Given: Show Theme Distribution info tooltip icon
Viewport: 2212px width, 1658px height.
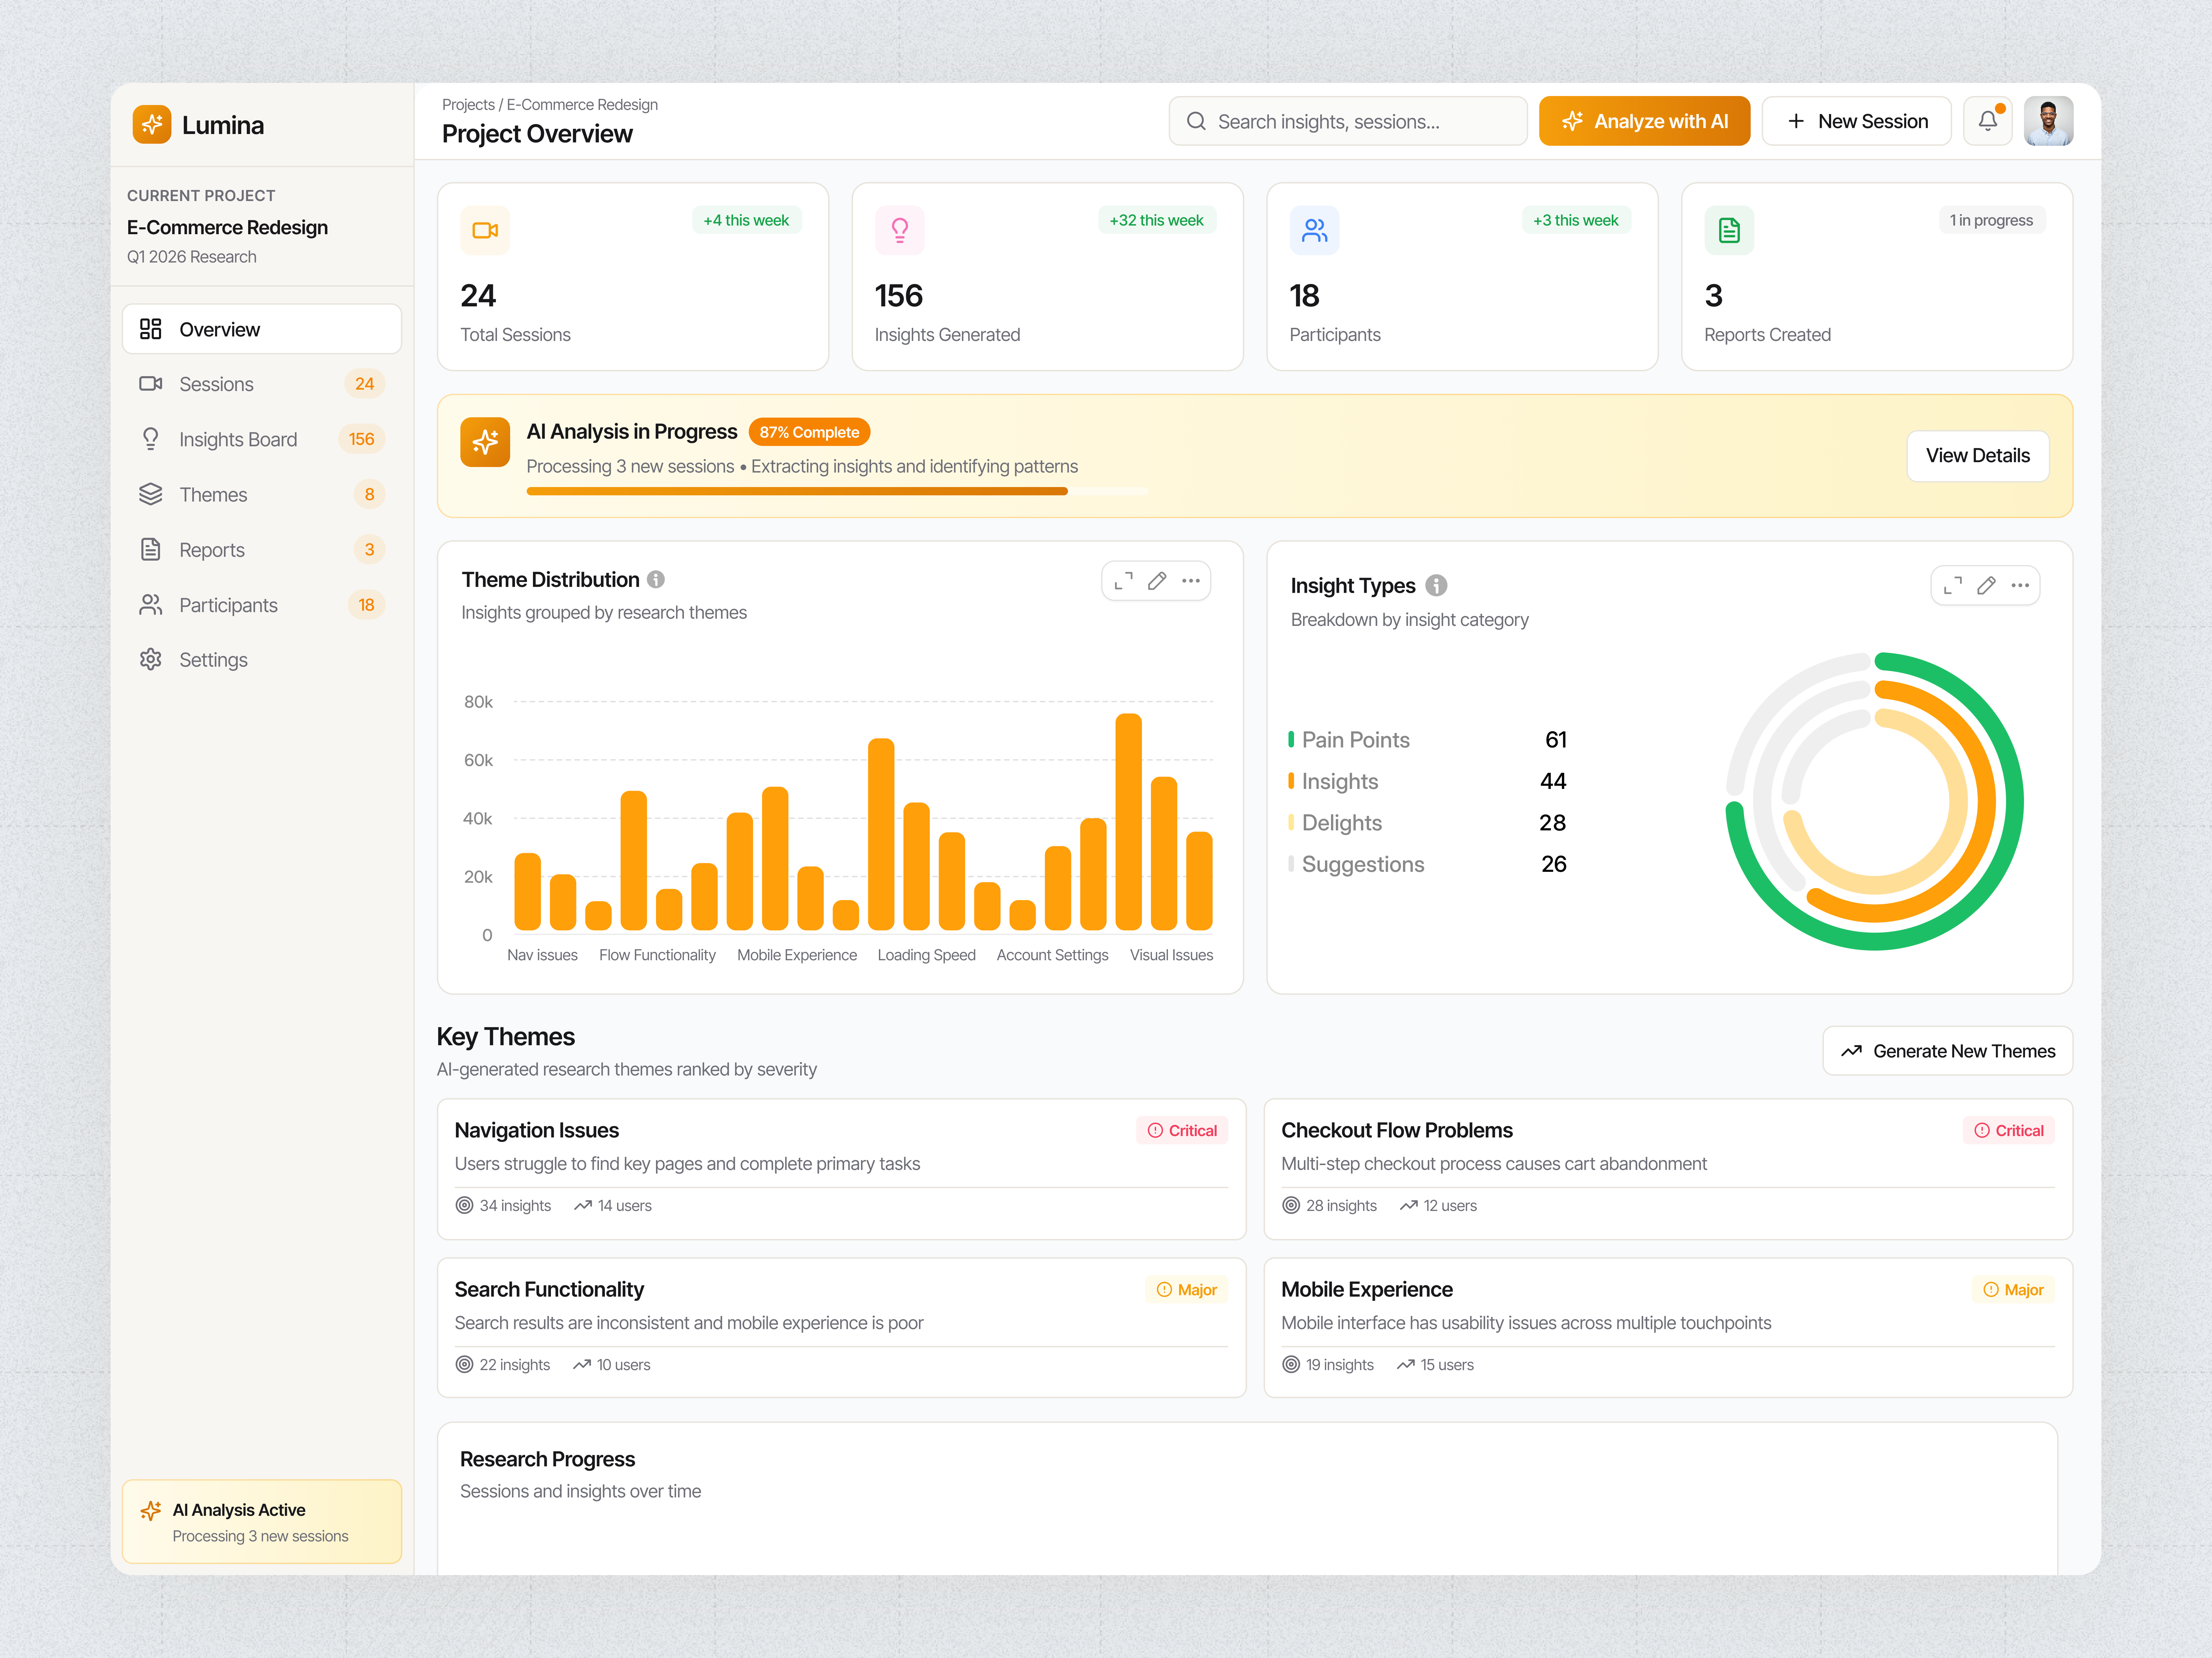Looking at the screenshot, I should pyautogui.click(x=656, y=580).
